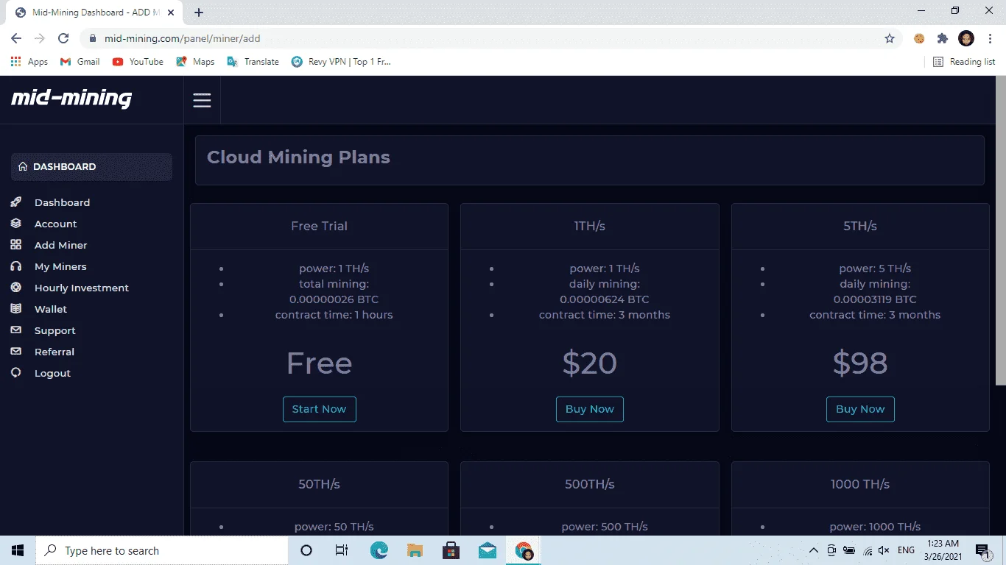
Task: Log out using the Logout link
Action: [x=52, y=373]
